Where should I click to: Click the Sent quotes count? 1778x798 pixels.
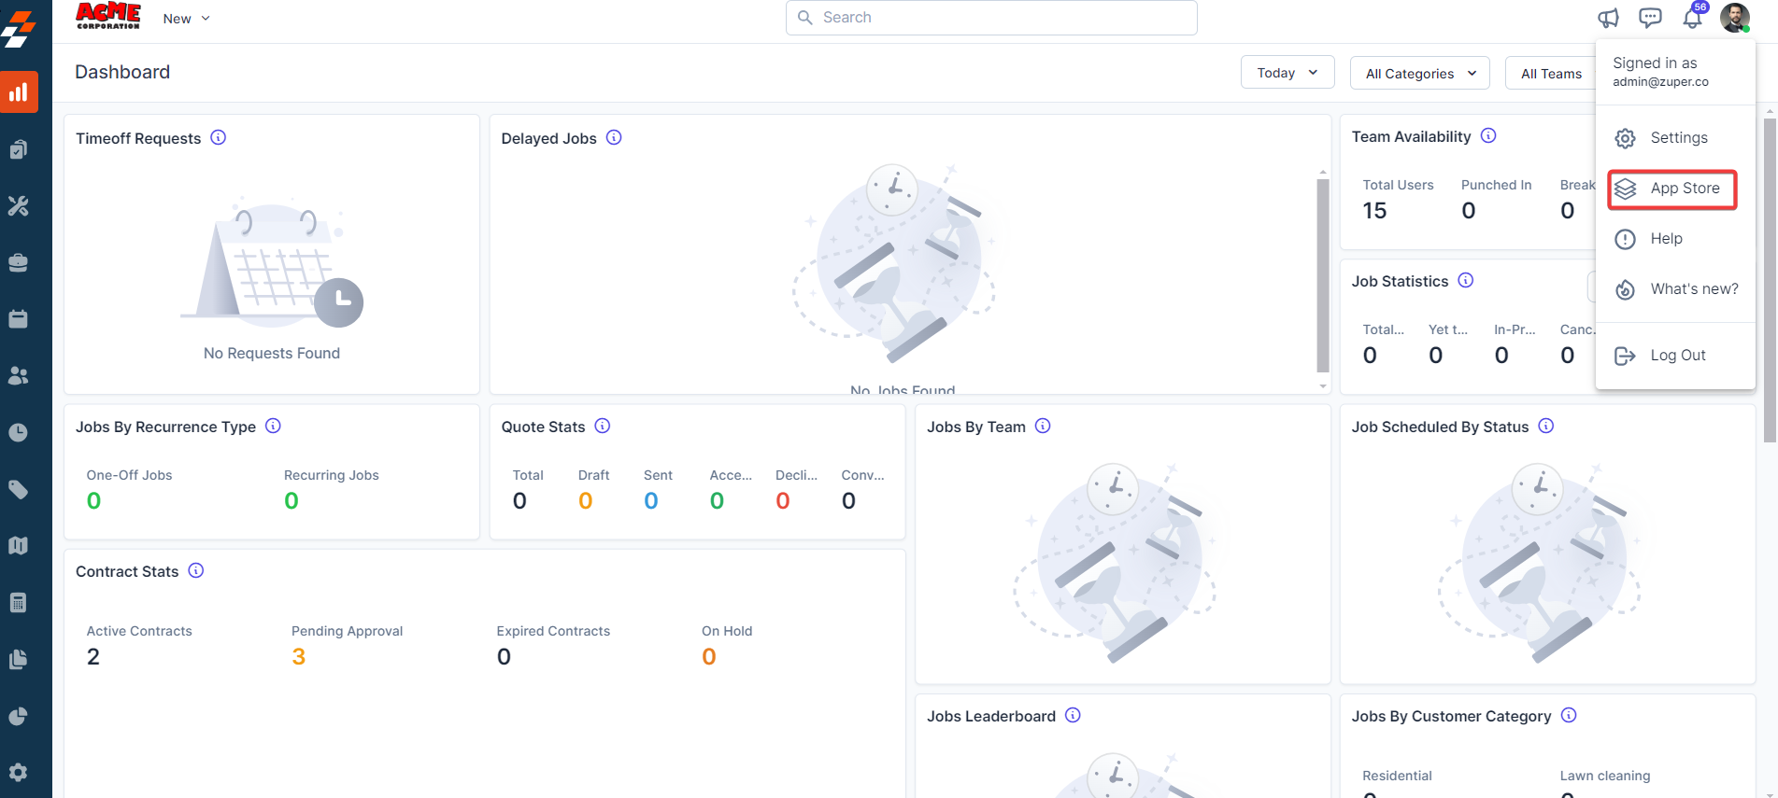pos(651,501)
